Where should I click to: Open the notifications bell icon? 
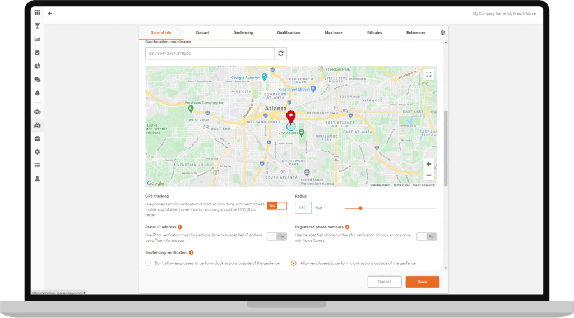[38, 93]
